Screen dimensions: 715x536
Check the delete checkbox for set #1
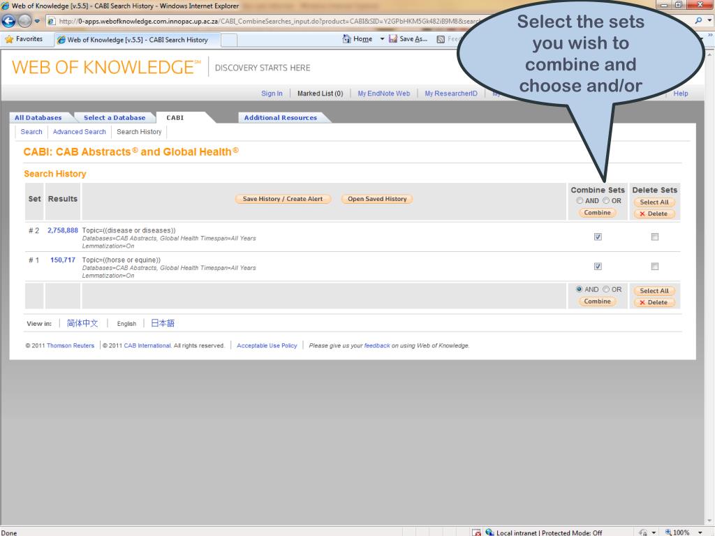pyautogui.click(x=655, y=267)
